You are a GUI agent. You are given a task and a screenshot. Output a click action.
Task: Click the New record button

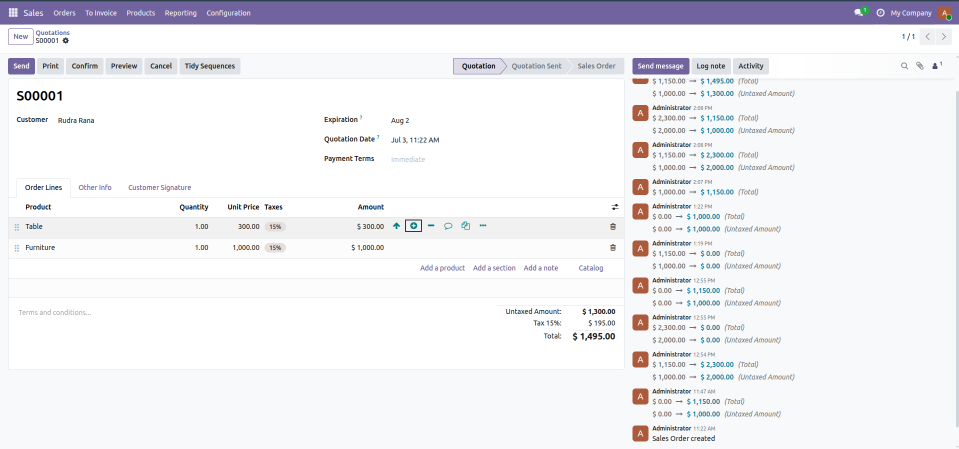(20, 36)
